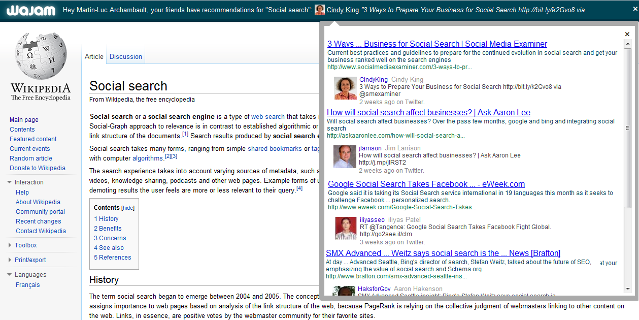Jump to '2 Benefits' in Contents
Screen dimensions: 639x320
[x=108, y=229]
